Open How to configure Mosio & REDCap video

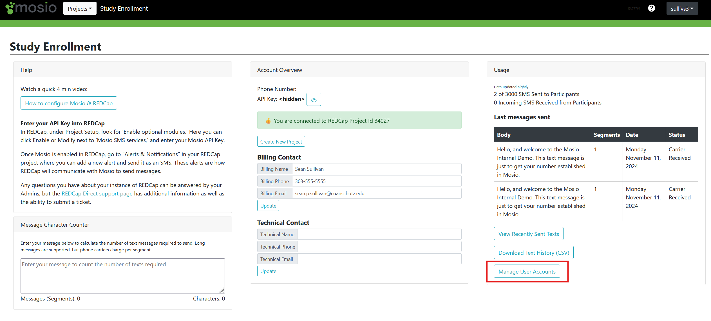[x=69, y=103]
